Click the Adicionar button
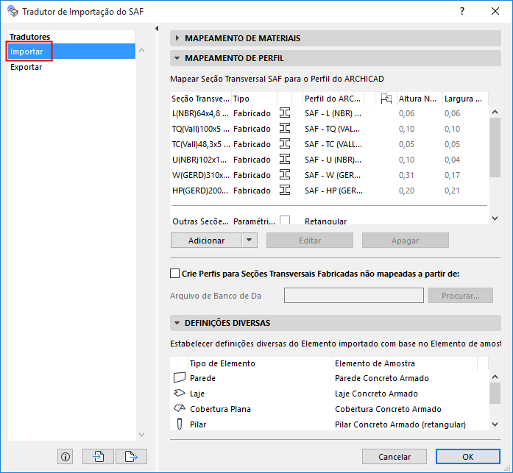The height and width of the screenshot is (473, 513). point(206,241)
